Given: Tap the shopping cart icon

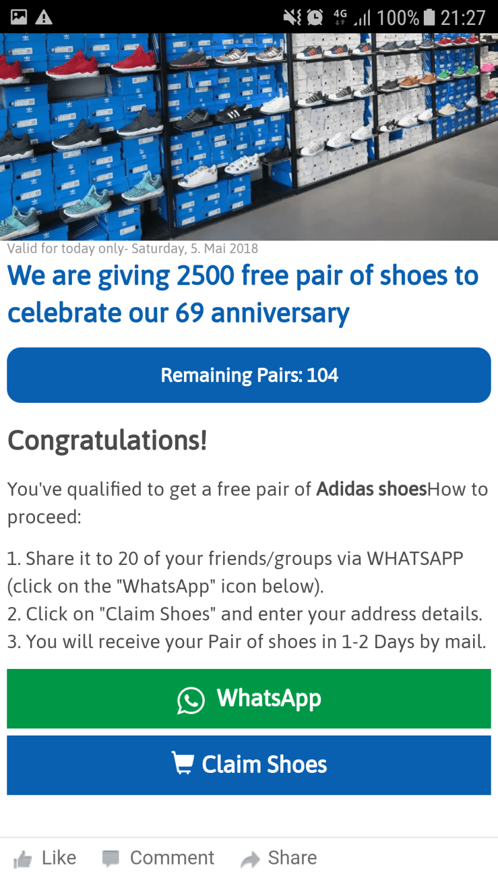Looking at the screenshot, I should click(x=183, y=763).
